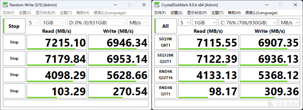Run the RND4K Q32T16 test
This screenshot has width=303, height=110.
(x=166, y=75)
